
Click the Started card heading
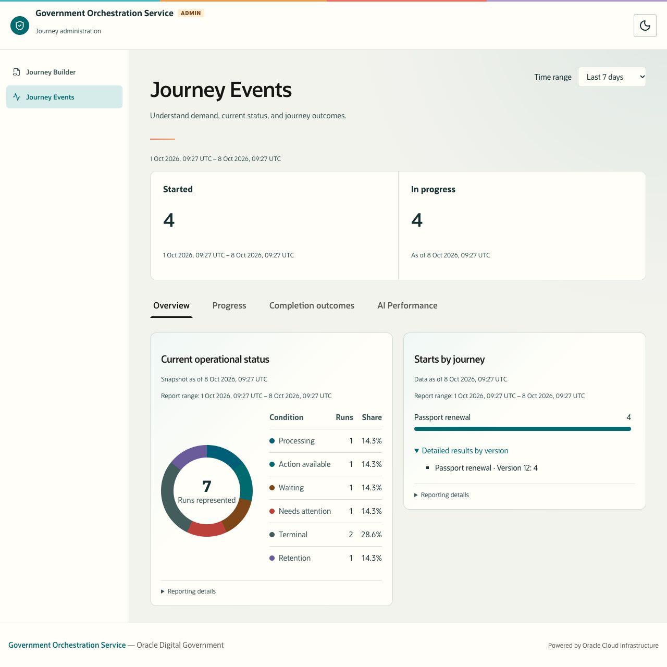point(178,189)
